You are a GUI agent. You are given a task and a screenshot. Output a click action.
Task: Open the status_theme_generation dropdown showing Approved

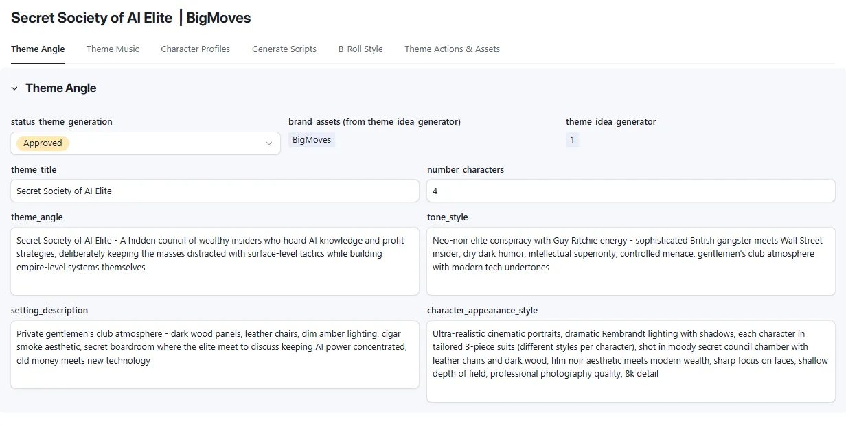click(x=146, y=143)
